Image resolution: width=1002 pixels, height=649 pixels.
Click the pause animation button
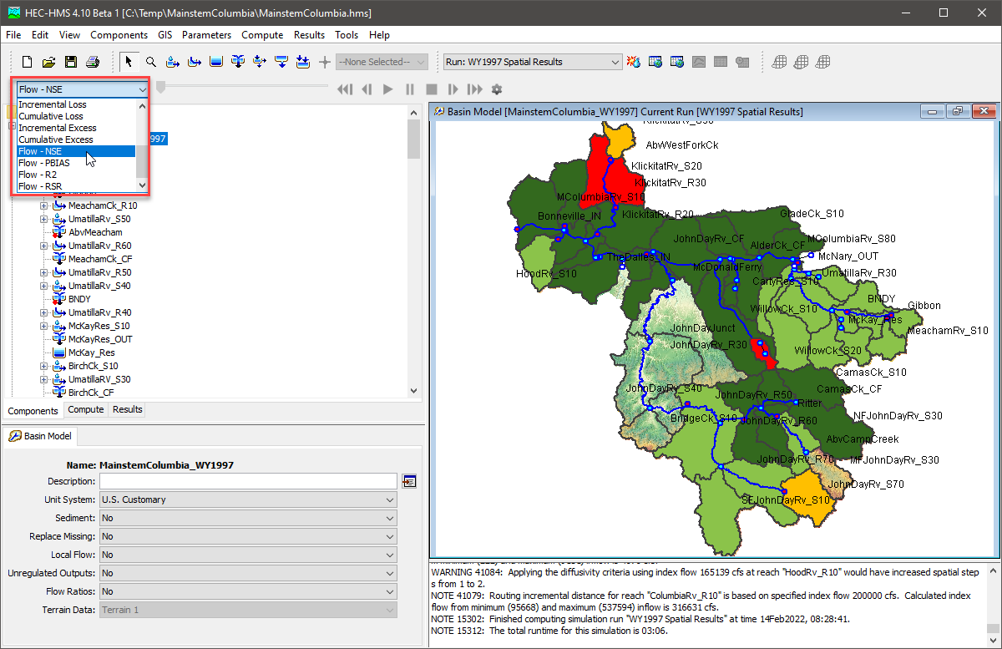tap(410, 89)
